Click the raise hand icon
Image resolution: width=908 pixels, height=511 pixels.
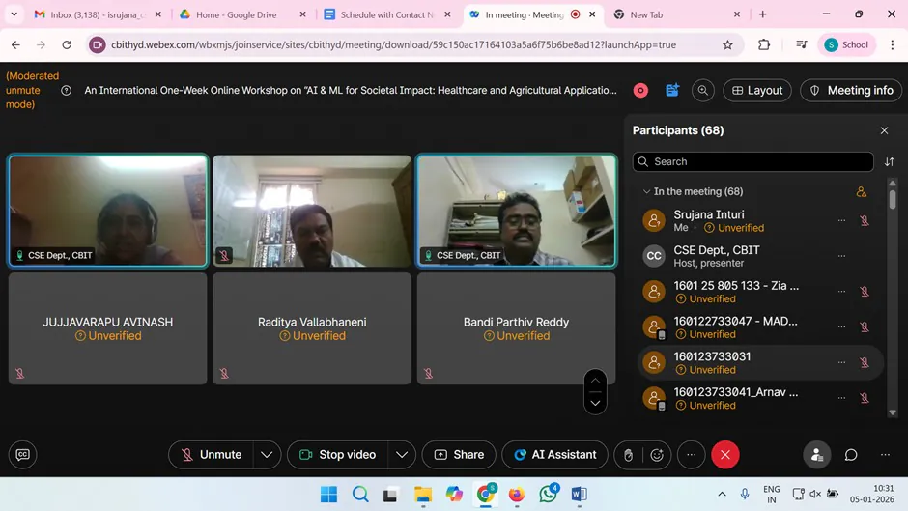pyautogui.click(x=629, y=455)
